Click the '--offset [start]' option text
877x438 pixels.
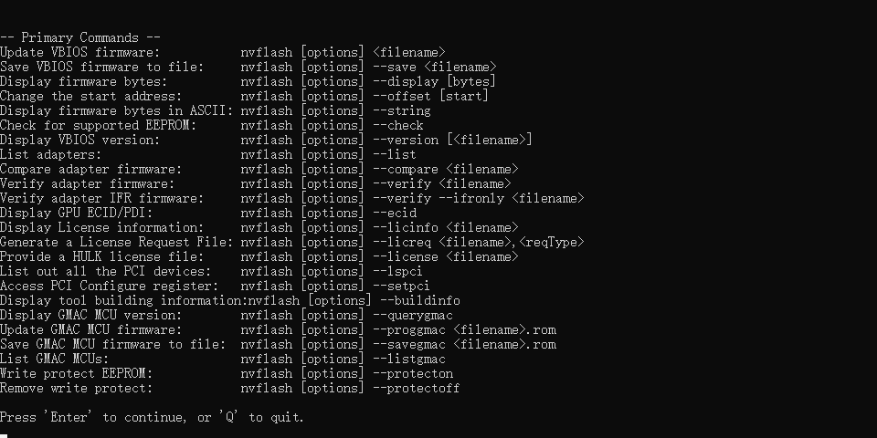430,96
